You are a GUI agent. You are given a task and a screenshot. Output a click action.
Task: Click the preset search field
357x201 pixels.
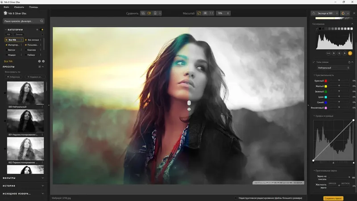pos(24,21)
